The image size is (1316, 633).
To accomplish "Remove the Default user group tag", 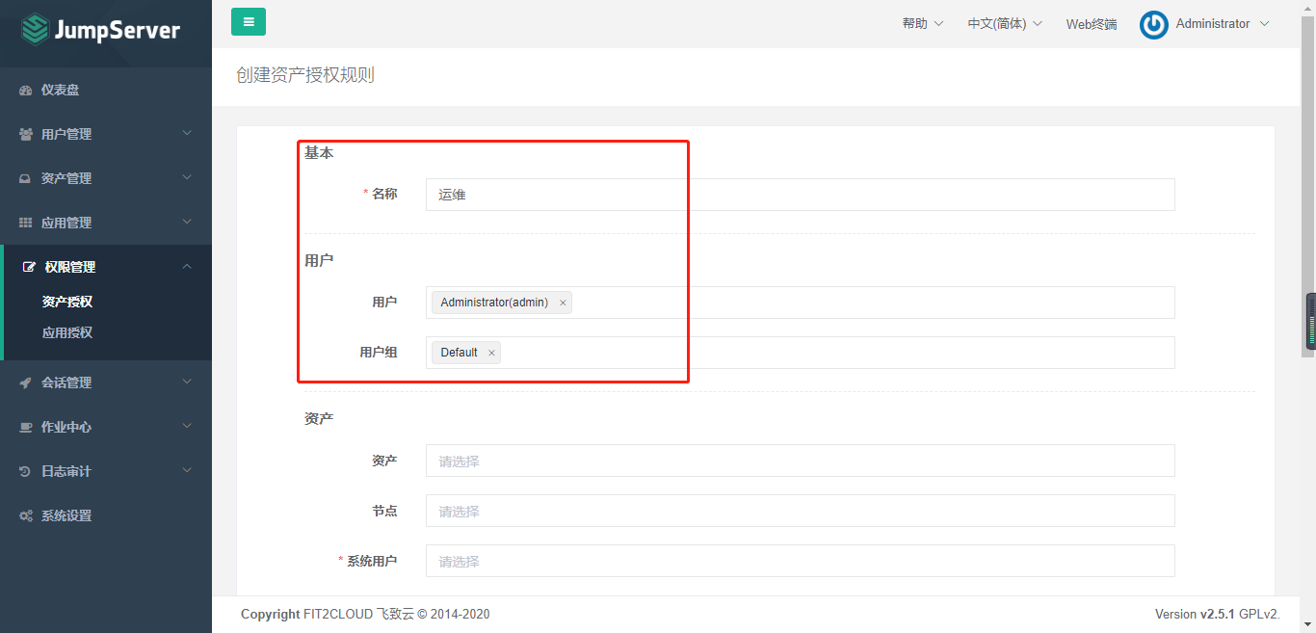I will point(491,353).
